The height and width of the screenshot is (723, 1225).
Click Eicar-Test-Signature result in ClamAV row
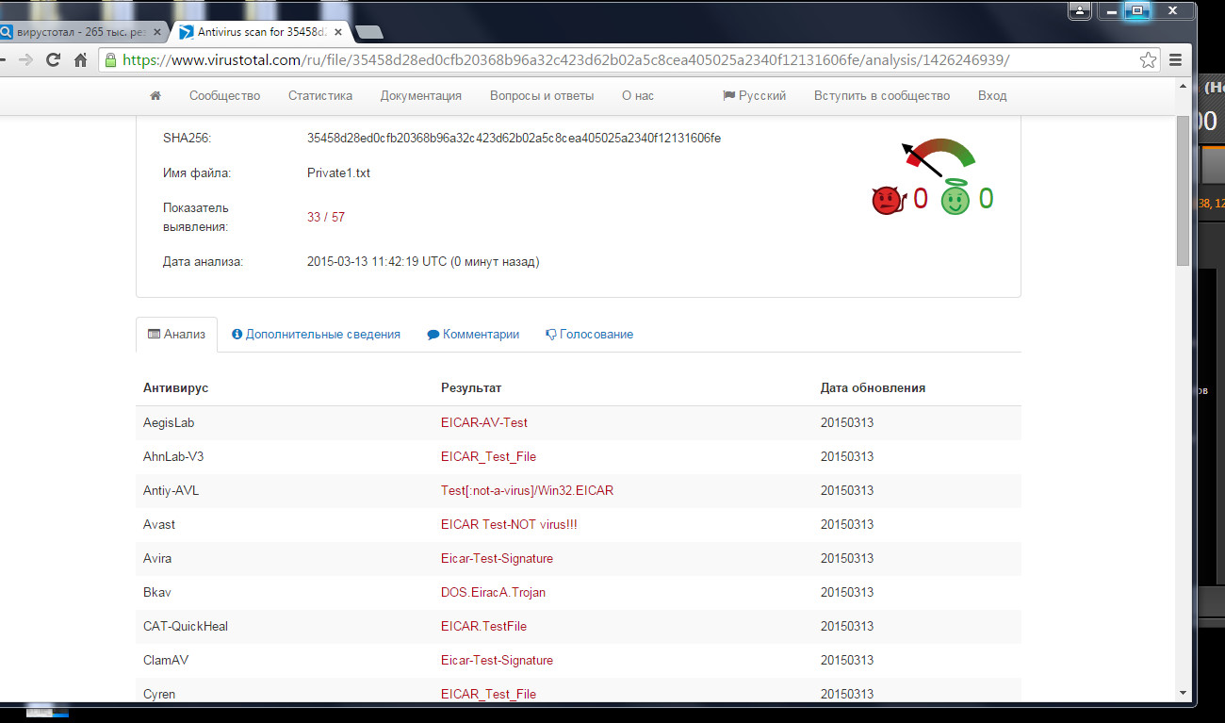click(x=497, y=660)
